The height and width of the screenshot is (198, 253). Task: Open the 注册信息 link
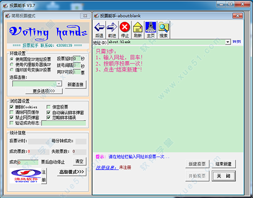click(107, 168)
